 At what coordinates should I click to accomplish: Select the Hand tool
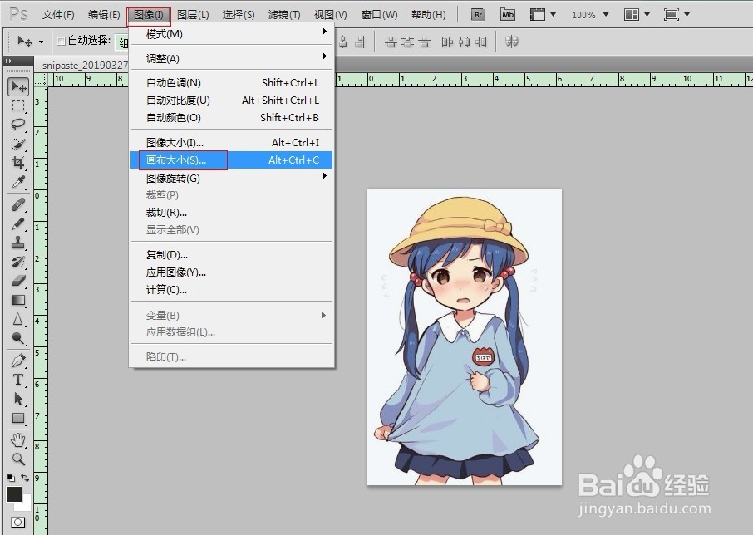(x=18, y=440)
